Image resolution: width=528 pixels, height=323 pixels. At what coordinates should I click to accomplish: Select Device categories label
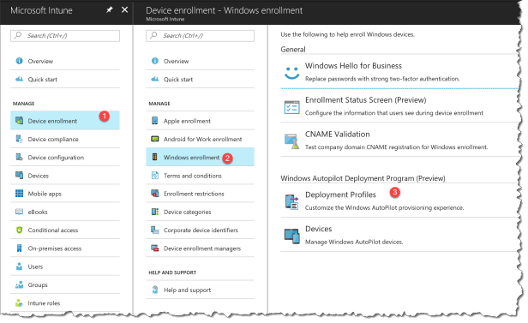click(x=187, y=212)
